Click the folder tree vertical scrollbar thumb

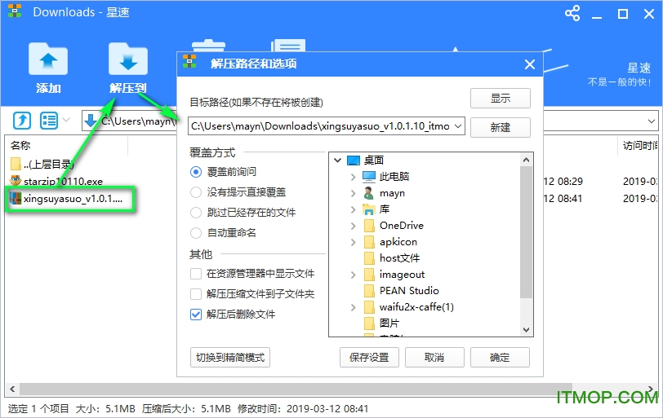click(x=526, y=232)
